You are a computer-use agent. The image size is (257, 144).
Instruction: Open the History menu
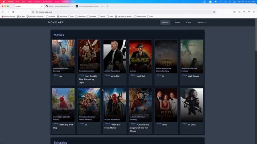[x=37, y=2]
